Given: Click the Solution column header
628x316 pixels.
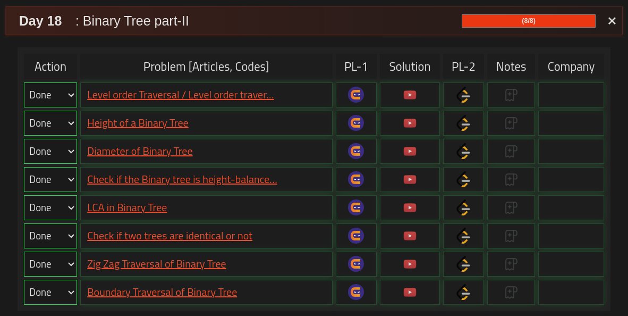Looking at the screenshot, I should pyautogui.click(x=410, y=66).
